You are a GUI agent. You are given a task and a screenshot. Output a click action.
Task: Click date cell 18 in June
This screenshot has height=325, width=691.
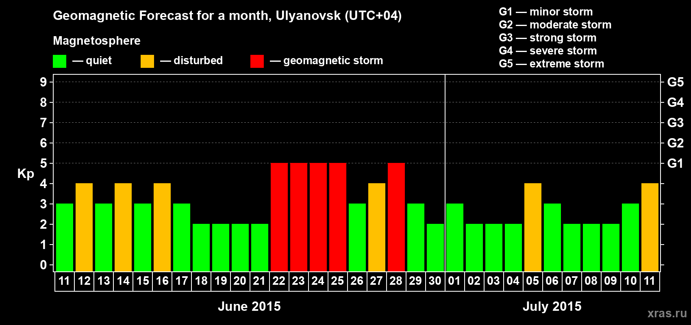coord(201,281)
